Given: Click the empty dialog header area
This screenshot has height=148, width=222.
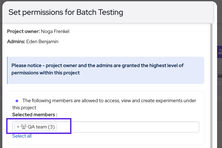Looking at the screenshot, I should tap(167, 12).
